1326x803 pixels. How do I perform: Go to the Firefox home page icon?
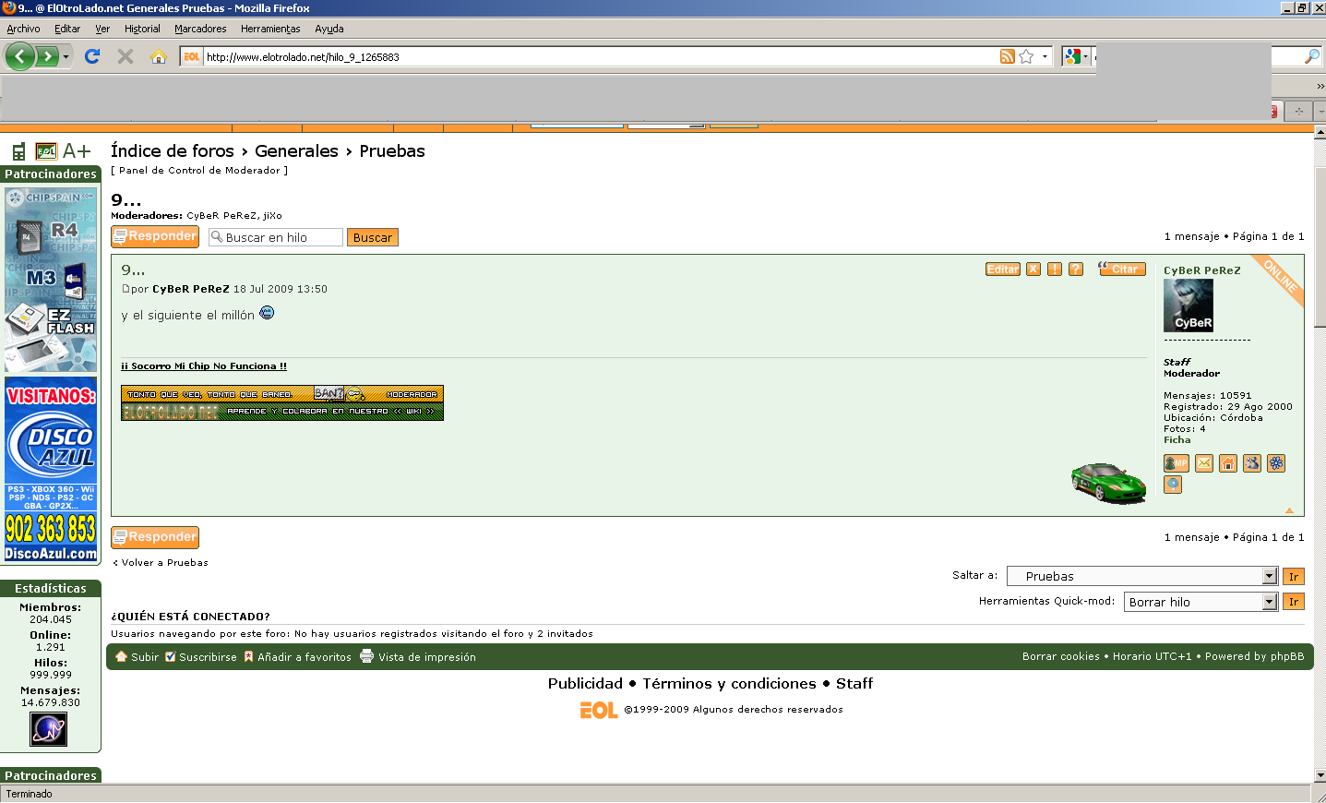159,56
